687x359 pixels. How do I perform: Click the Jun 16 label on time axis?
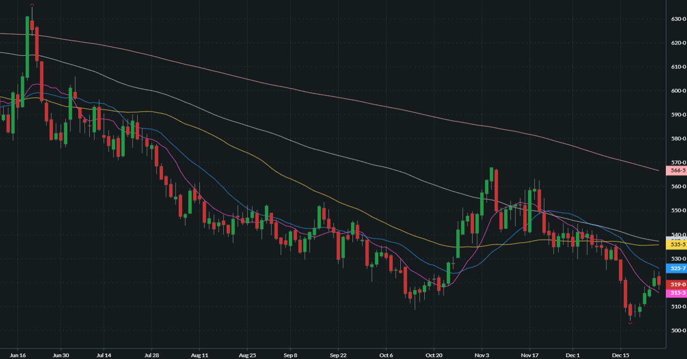click(17, 355)
